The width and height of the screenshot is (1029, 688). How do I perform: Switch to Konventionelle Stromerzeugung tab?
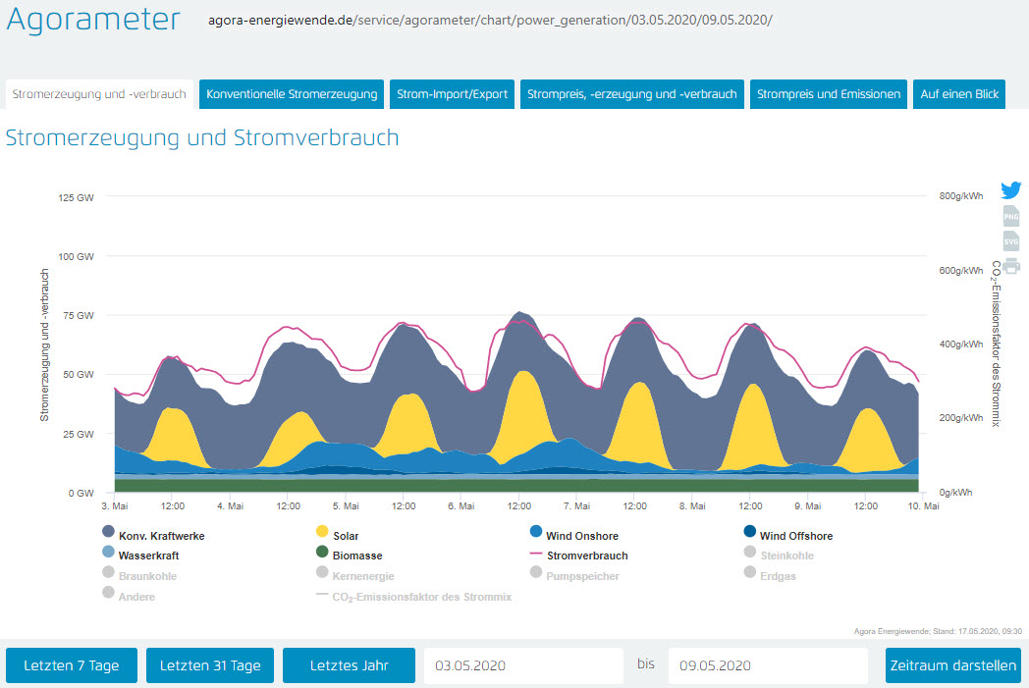[292, 94]
